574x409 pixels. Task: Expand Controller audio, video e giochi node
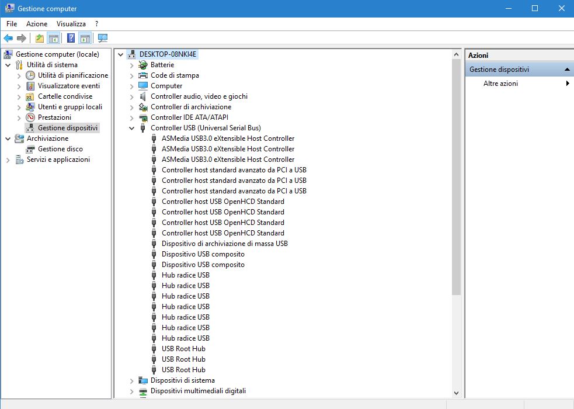pyautogui.click(x=132, y=97)
